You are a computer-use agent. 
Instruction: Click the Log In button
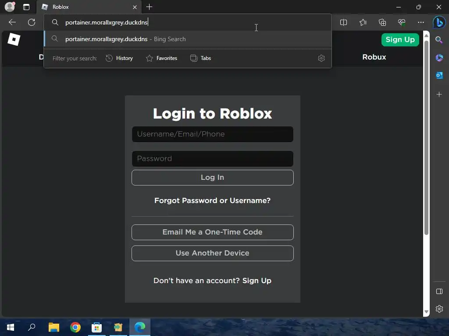212,178
